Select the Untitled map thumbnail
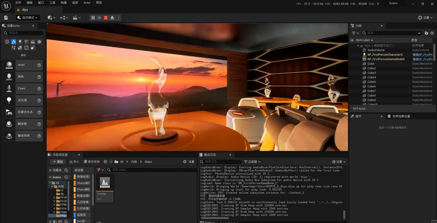 pos(104,189)
